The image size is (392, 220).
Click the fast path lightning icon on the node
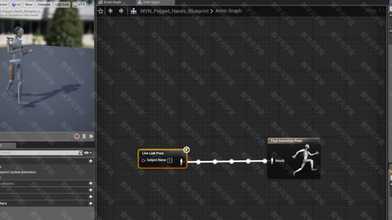click(187, 150)
